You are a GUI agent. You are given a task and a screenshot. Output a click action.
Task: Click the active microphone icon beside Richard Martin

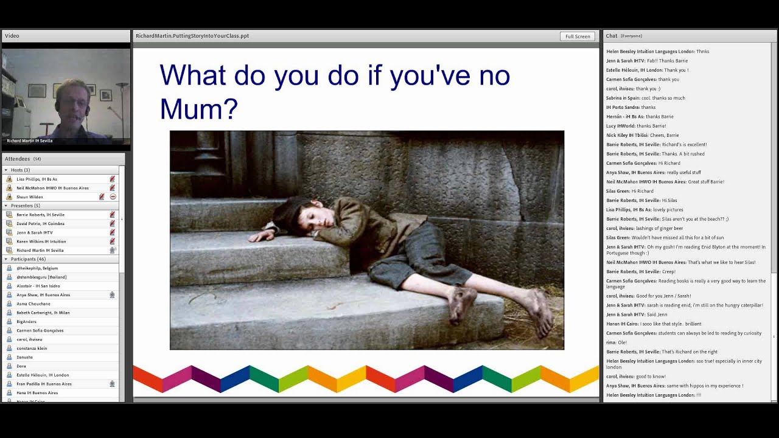pyautogui.click(x=112, y=250)
